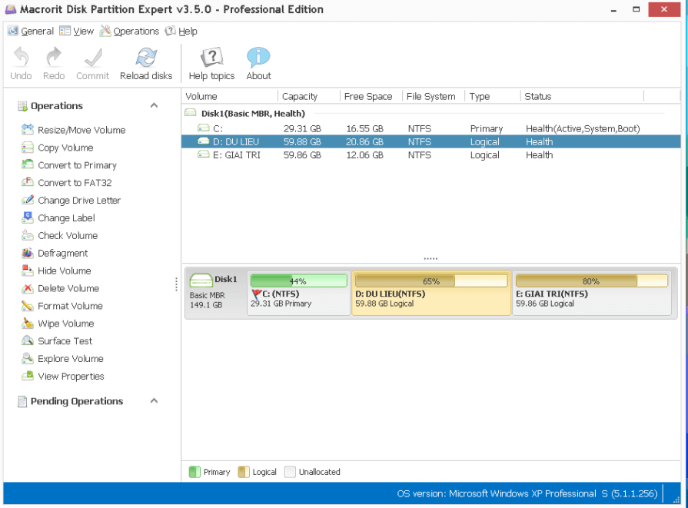Minimize the Macrorit window
The width and height of the screenshot is (688, 508).
pos(613,10)
